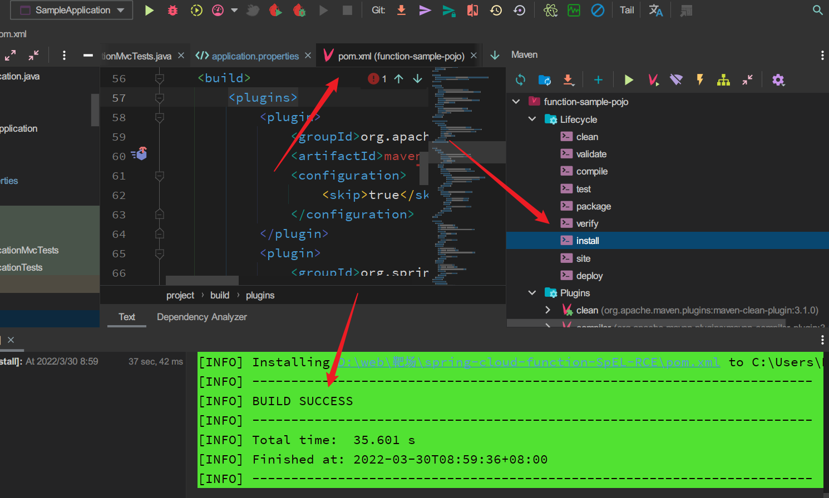Open the profiler run icon
829x498 pixels.
click(x=218, y=10)
